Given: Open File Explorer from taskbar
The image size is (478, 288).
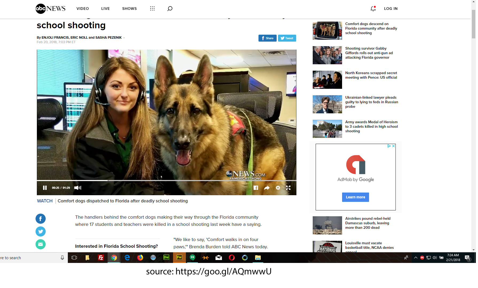Looking at the screenshot, I should click(258, 258).
